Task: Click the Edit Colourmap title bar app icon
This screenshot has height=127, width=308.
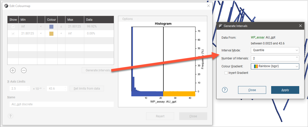Action: 7,6
